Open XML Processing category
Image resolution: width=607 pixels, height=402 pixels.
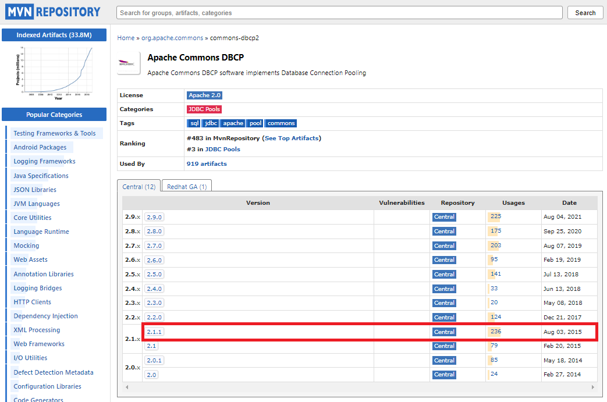pos(37,330)
